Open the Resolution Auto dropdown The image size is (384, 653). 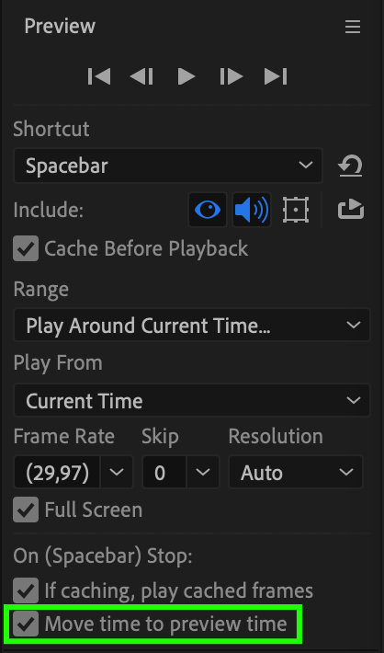click(x=296, y=472)
